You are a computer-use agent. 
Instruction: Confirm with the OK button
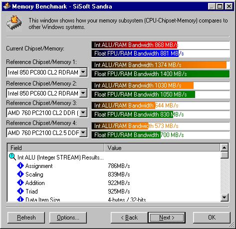click(x=212, y=217)
